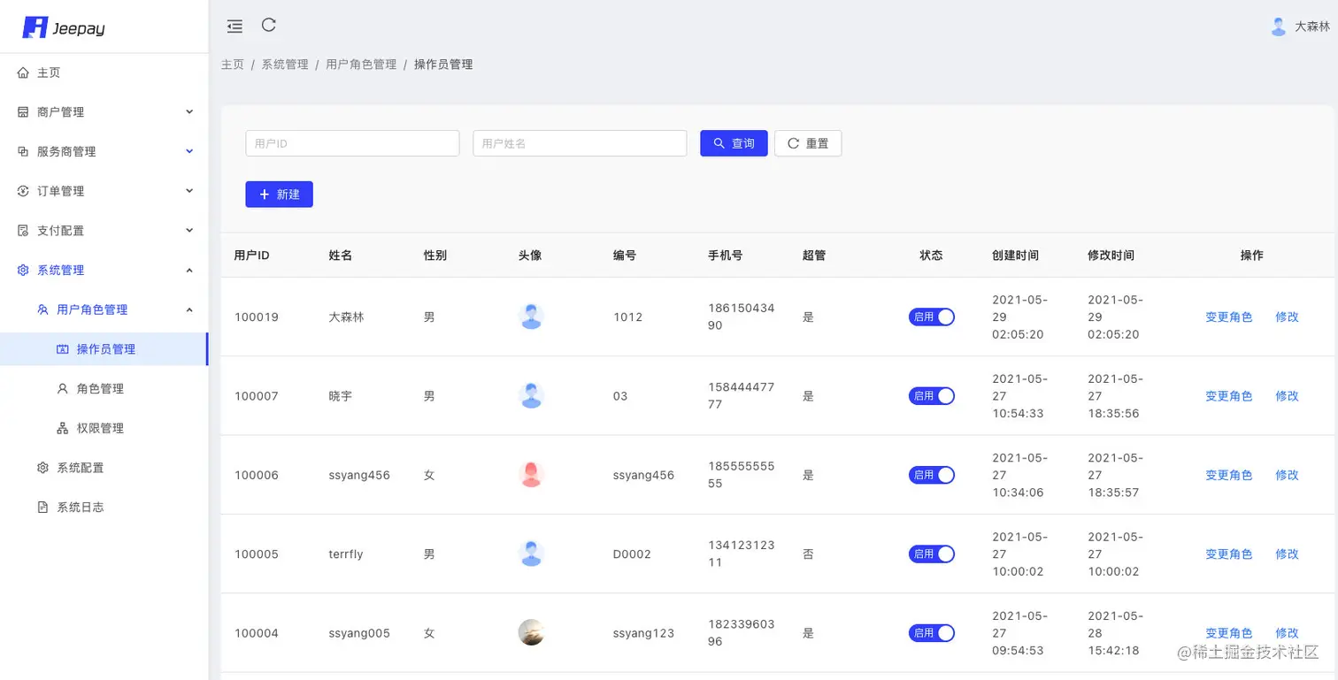Click the 查询 search button
Viewport: 1338px width, 680px height.
(734, 143)
